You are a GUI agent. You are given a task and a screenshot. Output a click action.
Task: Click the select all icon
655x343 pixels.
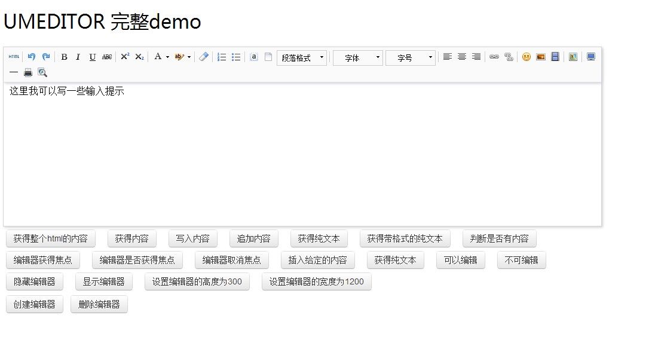(254, 57)
